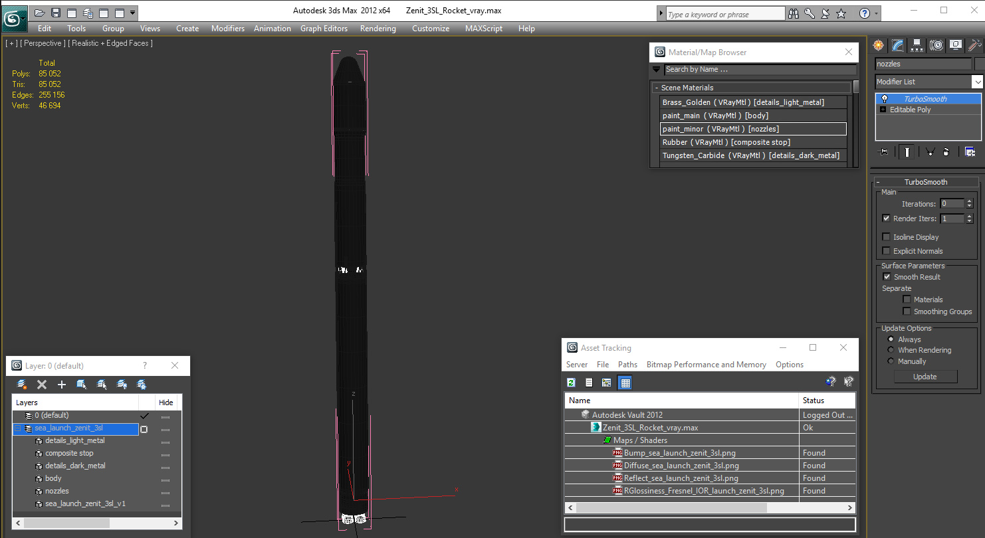This screenshot has width=985, height=538.
Task: Open the Create tab with the sun icon
Action: pos(879,45)
